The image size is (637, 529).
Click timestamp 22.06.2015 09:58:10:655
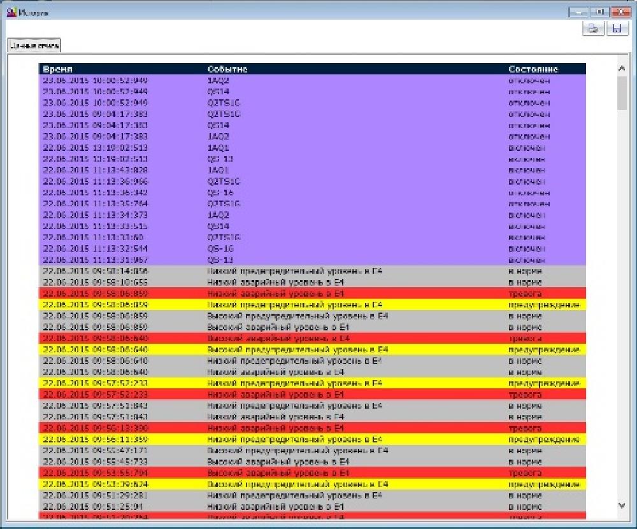coord(96,283)
